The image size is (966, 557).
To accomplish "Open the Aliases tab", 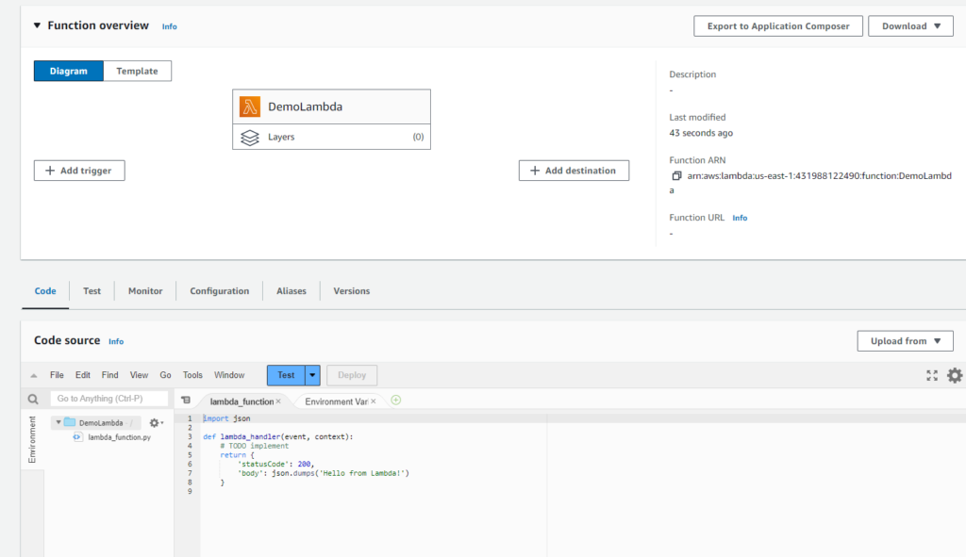I will pos(291,291).
